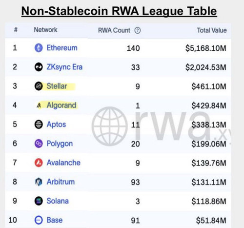Screen dimensions: 244x228
Task: Click the Base logo icon
Action: (x=39, y=220)
